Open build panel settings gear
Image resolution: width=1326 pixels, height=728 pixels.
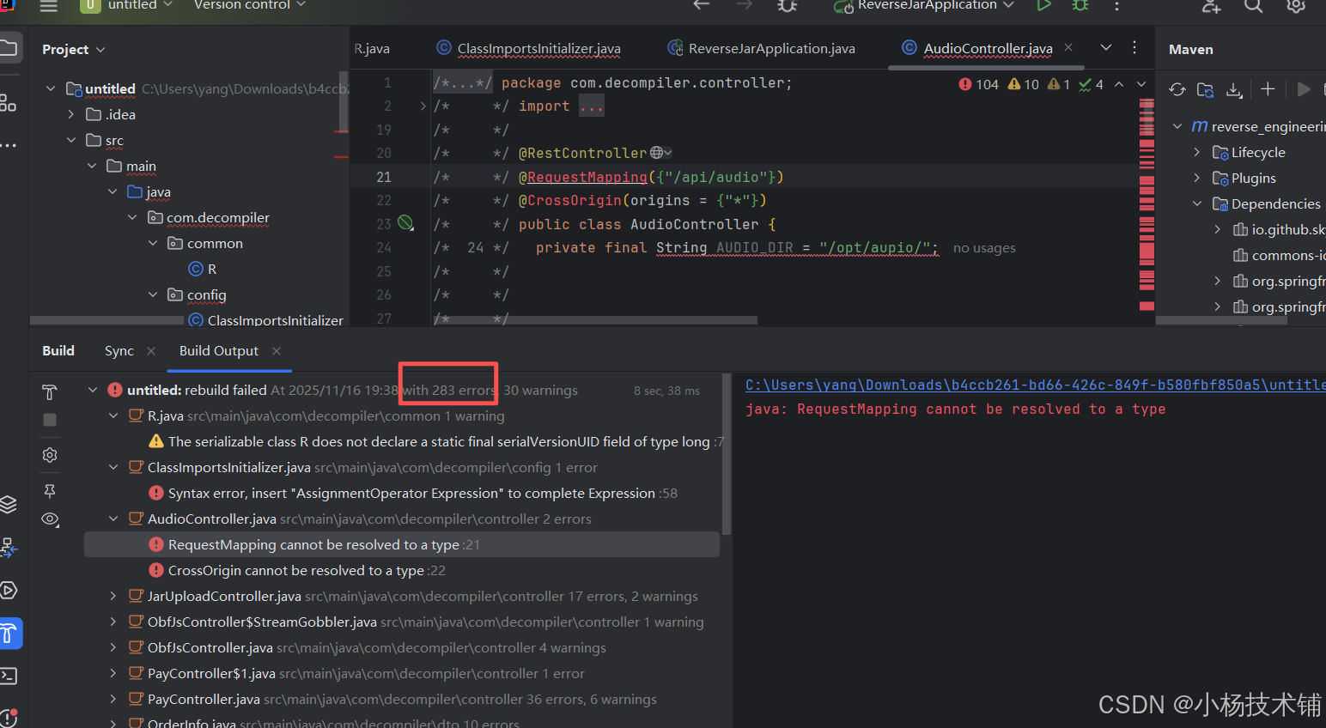click(x=50, y=455)
